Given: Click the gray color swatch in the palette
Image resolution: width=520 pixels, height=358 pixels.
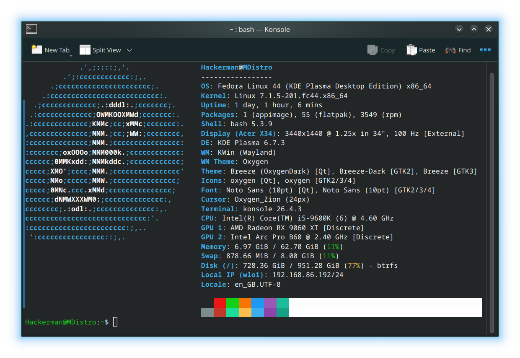Looking at the screenshot, I should pos(207,312).
